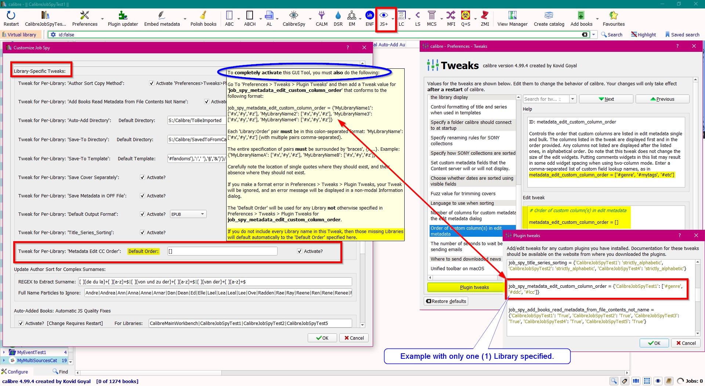The image size is (705, 386).
Task: Open the Search for tweak combo dropdown
Action: click(572, 99)
